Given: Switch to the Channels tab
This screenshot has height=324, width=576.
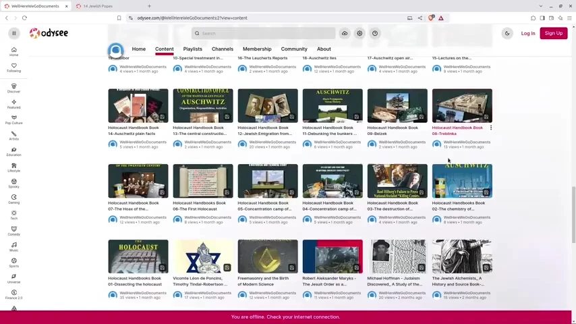Looking at the screenshot, I should point(223,49).
